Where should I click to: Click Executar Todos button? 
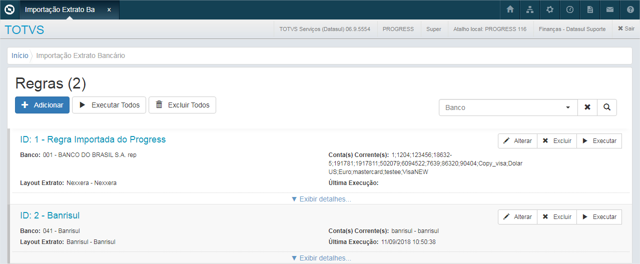pyautogui.click(x=109, y=105)
